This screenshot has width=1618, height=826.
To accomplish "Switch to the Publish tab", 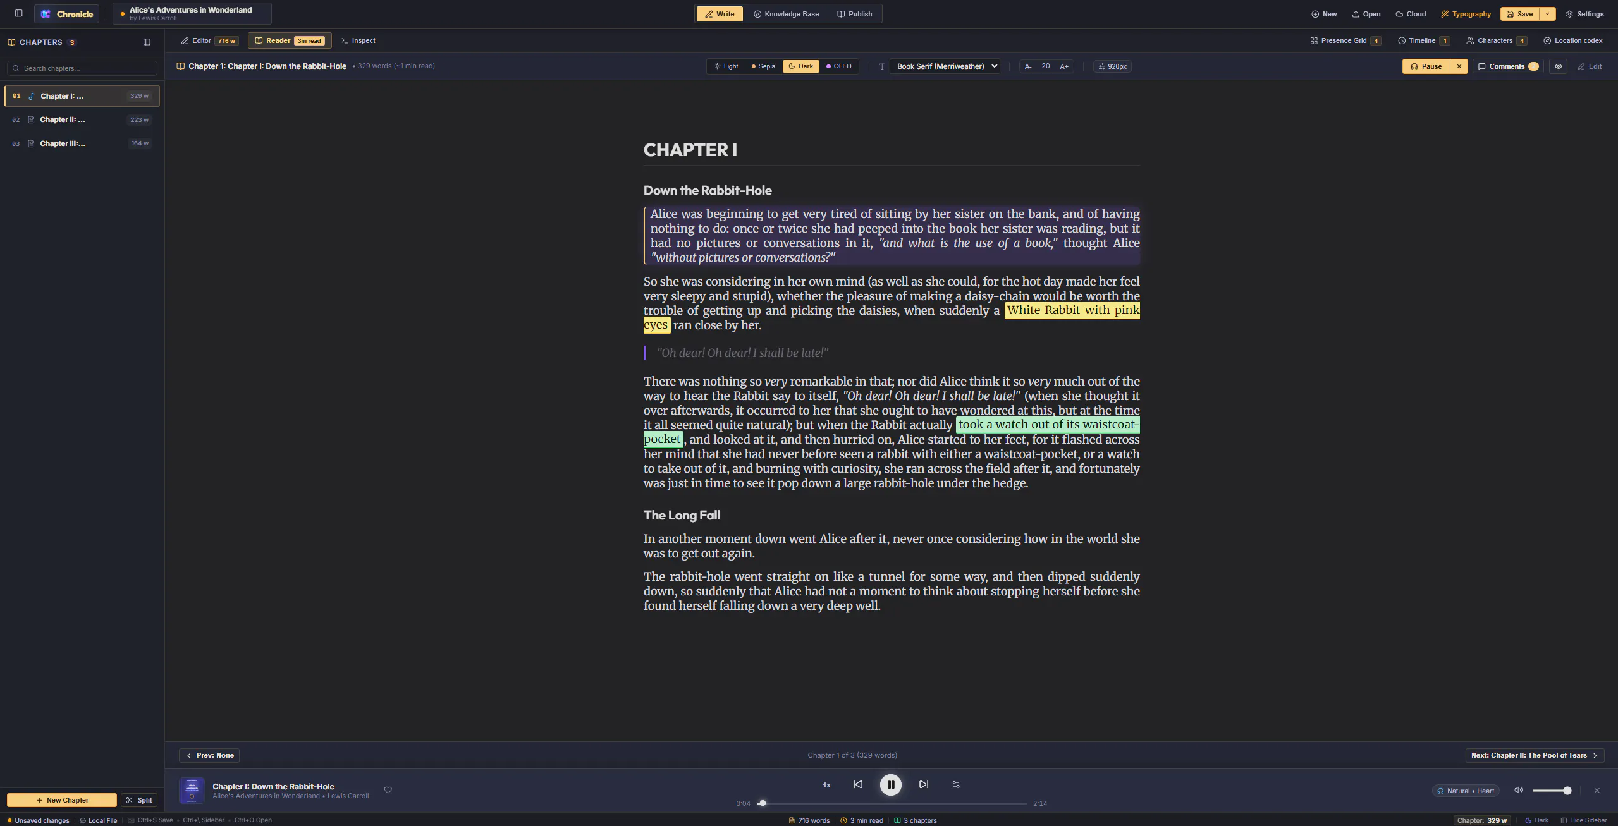I will (855, 14).
